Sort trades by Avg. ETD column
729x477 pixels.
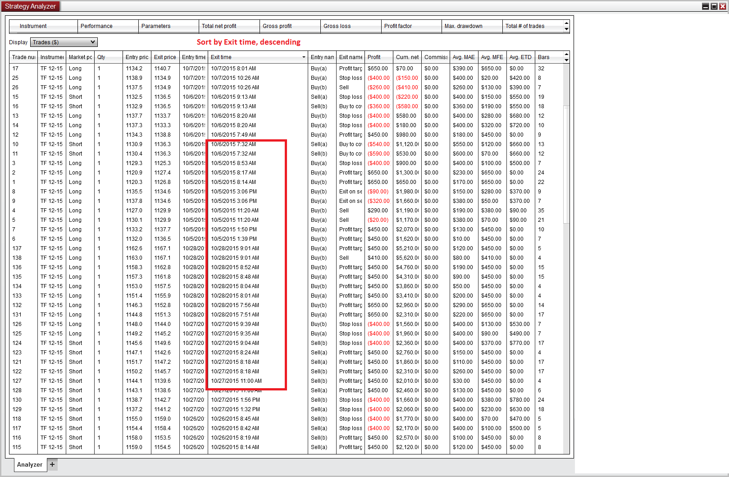(521, 57)
